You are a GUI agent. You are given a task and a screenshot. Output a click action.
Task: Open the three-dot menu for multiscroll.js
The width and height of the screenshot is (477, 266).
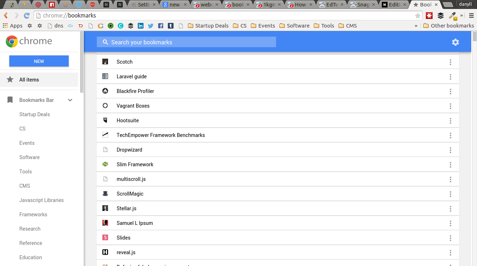pos(451,179)
